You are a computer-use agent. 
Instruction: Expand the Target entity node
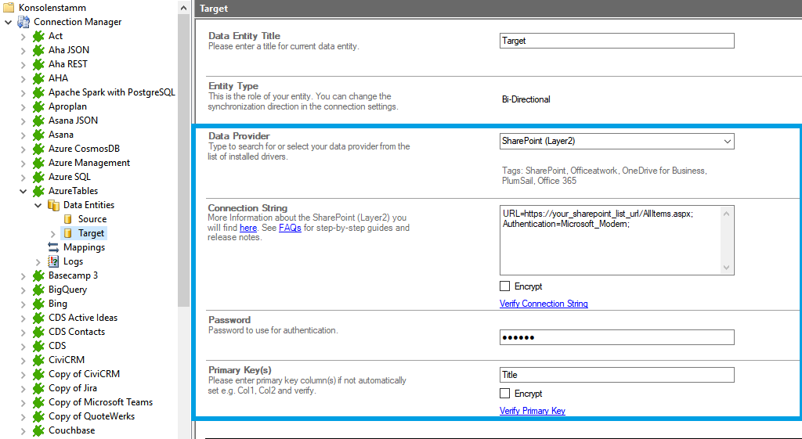click(52, 233)
